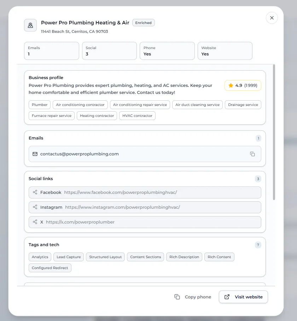Click the Lead Capture tag

[x=69, y=257]
